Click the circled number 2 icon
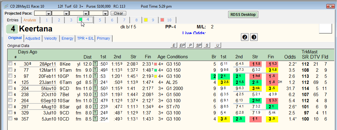Image resolution: width=337 pixels, height=130 pixels. (245, 37)
